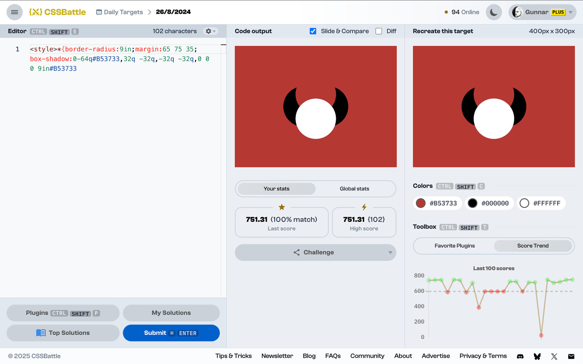Image resolution: width=583 pixels, height=364 pixels.
Task: Open the Plugins button
Action: coord(63,313)
